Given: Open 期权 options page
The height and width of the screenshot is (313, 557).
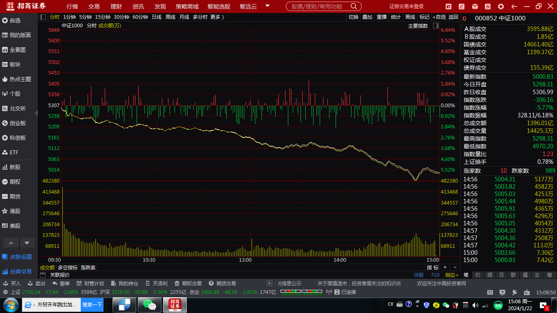Looking at the screenshot, I should tap(11, 182).
